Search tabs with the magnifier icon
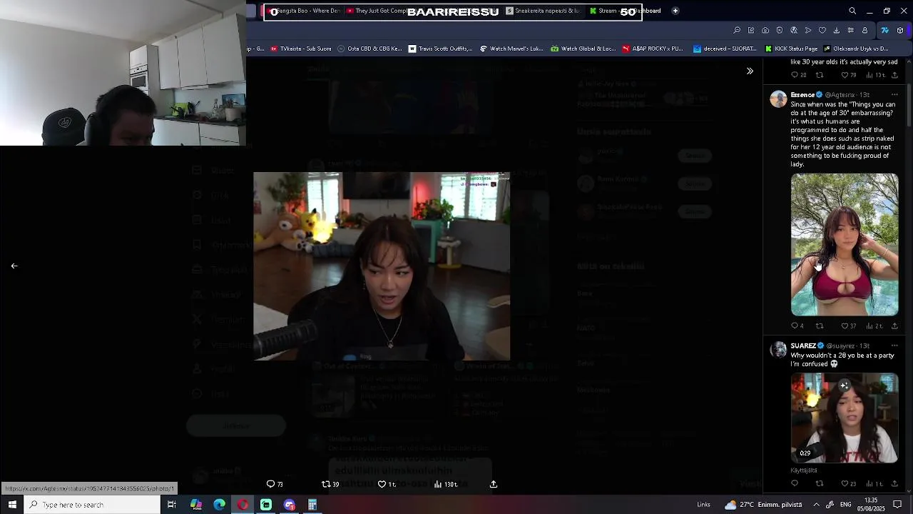This screenshot has height=514, width=913. 852,11
